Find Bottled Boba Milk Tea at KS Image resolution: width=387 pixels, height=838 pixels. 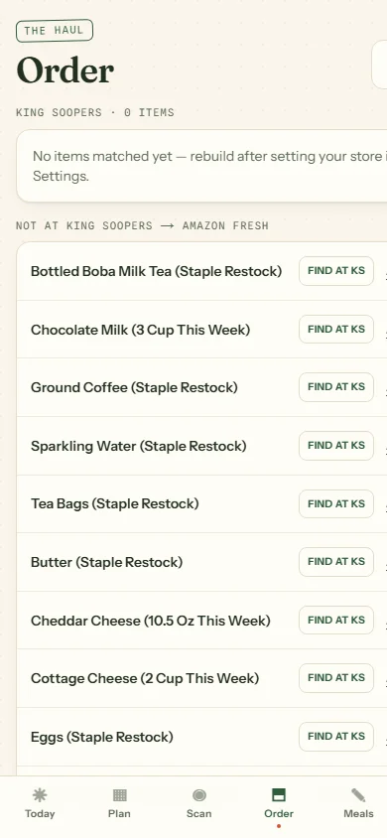[336, 271]
